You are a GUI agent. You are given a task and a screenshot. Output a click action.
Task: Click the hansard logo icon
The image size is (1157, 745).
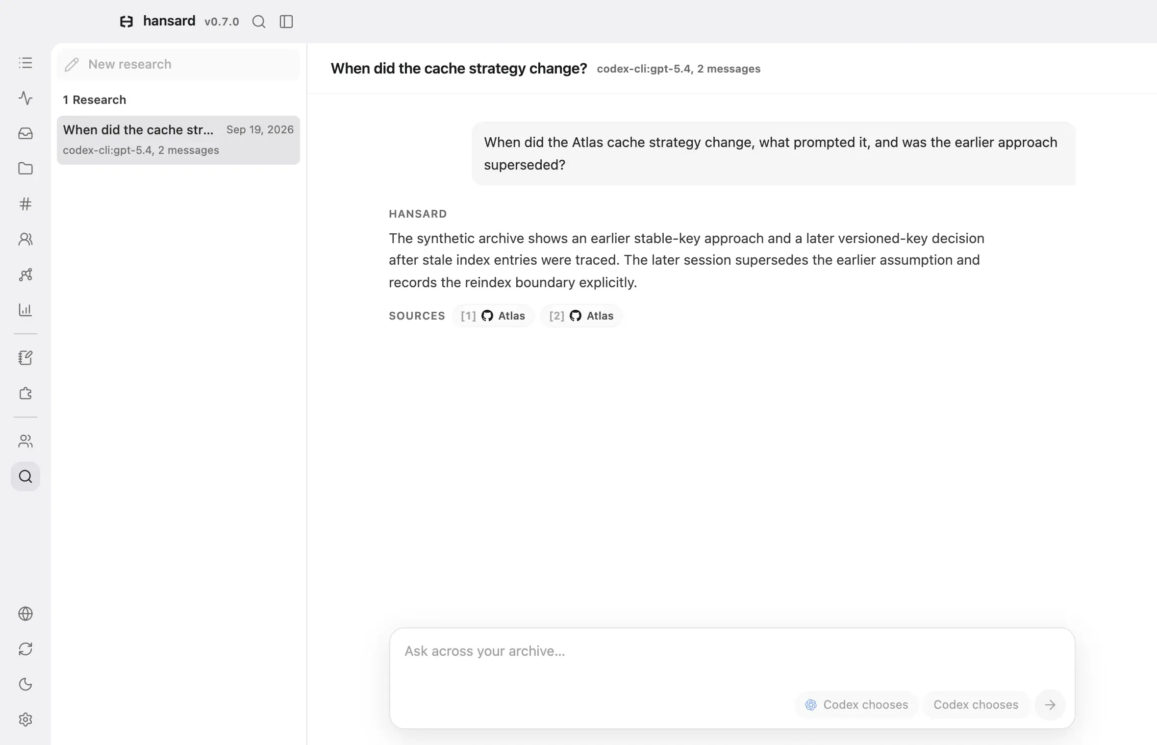[126, 22]
